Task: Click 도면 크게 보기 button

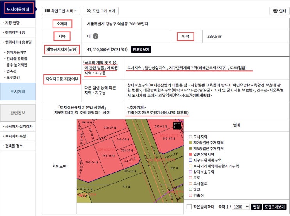Action: [x=101, y=11]
